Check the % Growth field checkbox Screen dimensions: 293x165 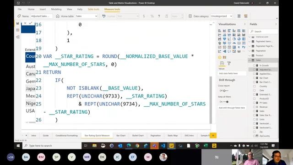254,66
